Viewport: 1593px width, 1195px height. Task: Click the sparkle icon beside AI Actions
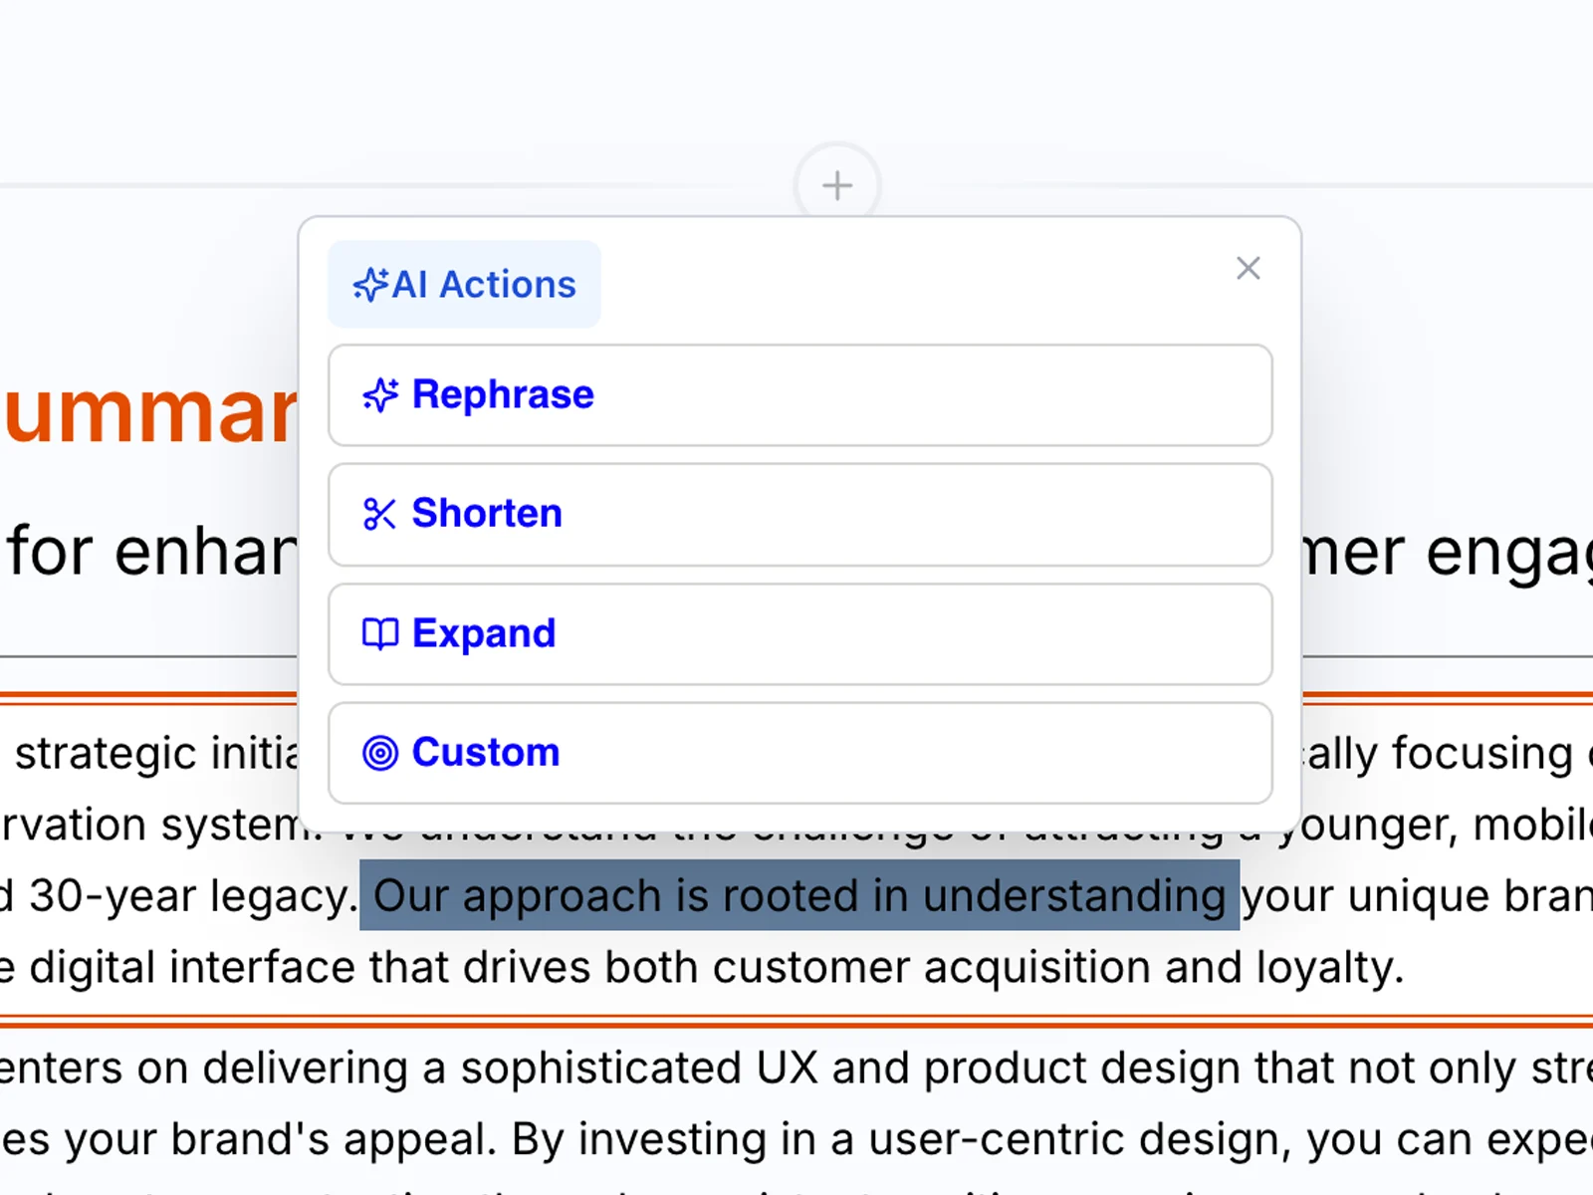370,285
